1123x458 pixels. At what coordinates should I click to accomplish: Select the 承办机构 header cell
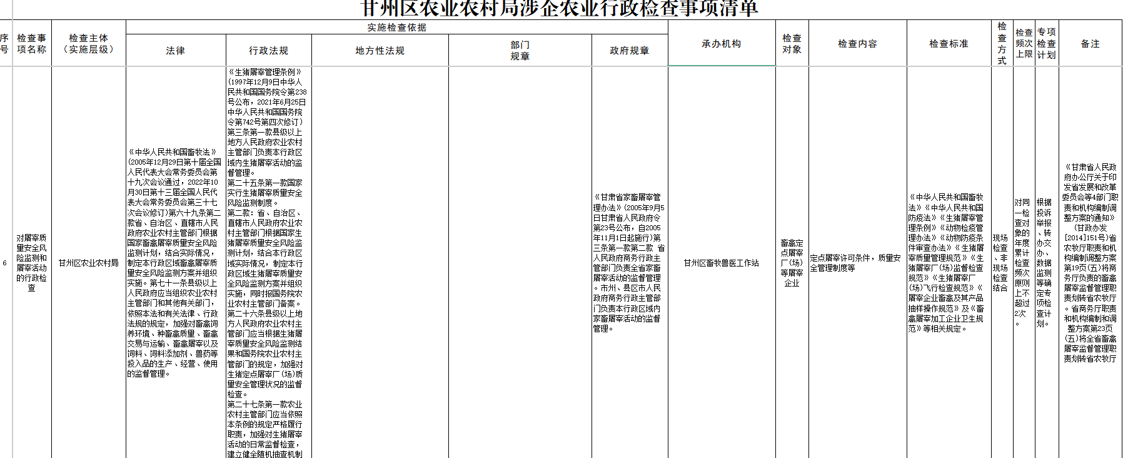point(721,44)
